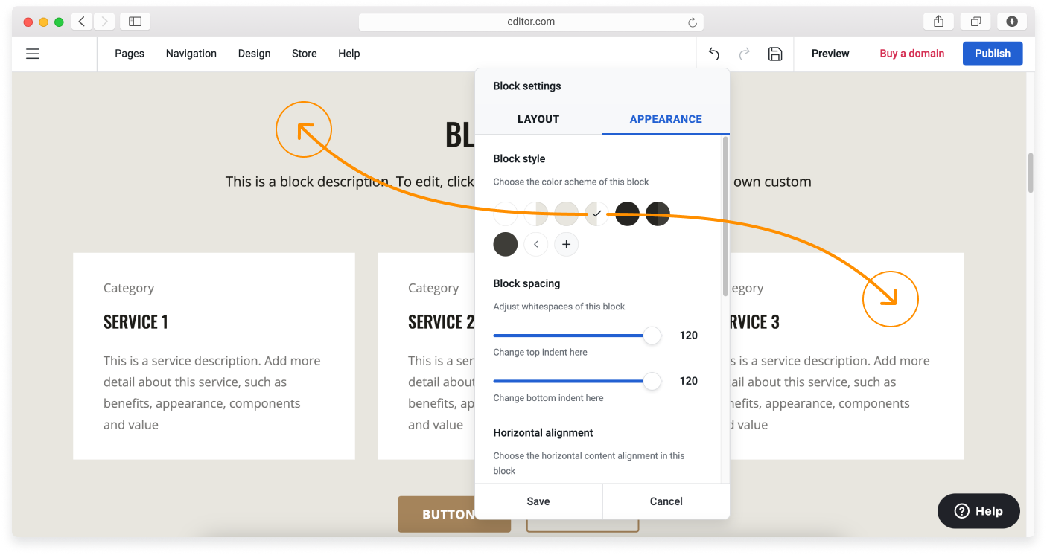
Task: Open the floating Help chat button
Action: coord(978,511)
